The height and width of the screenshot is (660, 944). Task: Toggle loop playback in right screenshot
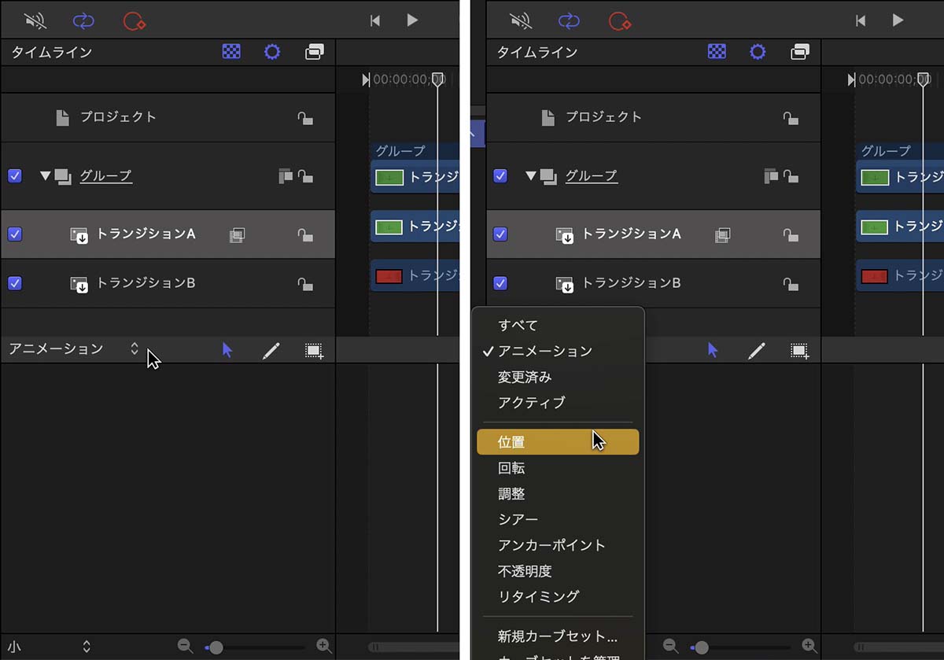[568, 20]
